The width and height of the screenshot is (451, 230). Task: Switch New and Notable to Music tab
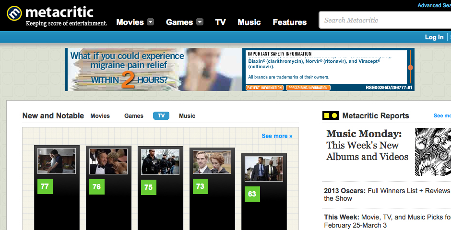(187, 115)
